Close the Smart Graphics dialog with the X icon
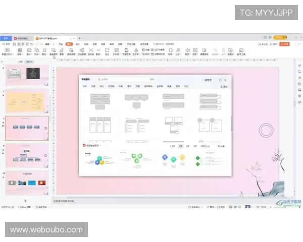 [x=225, y=80]
